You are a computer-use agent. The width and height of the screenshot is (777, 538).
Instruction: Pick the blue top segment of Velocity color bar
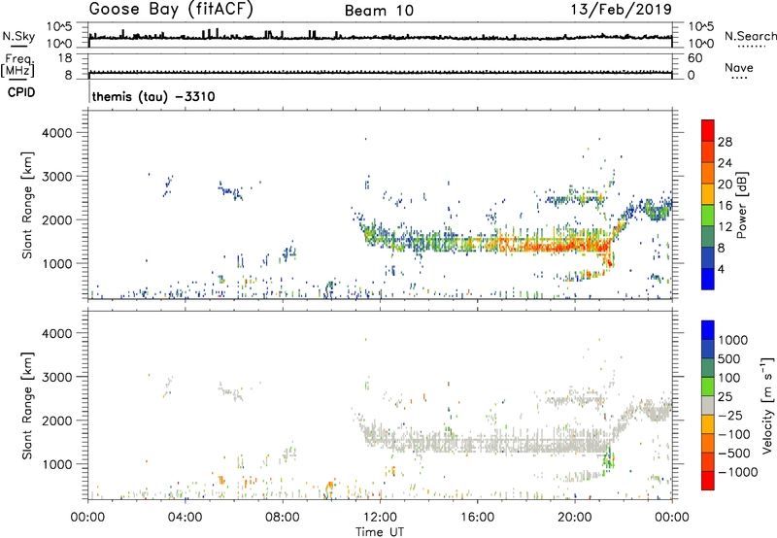pos(708,330)
